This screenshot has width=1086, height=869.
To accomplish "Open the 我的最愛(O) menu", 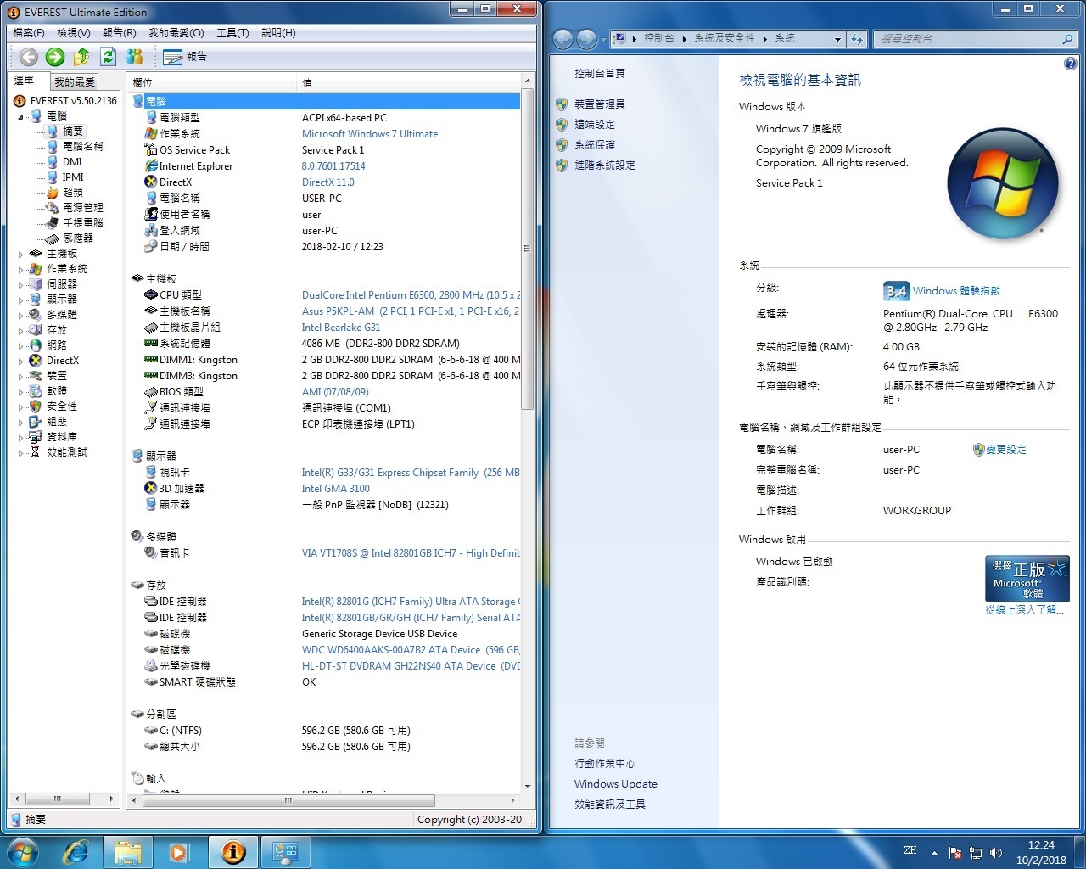I will pos(176,33).
